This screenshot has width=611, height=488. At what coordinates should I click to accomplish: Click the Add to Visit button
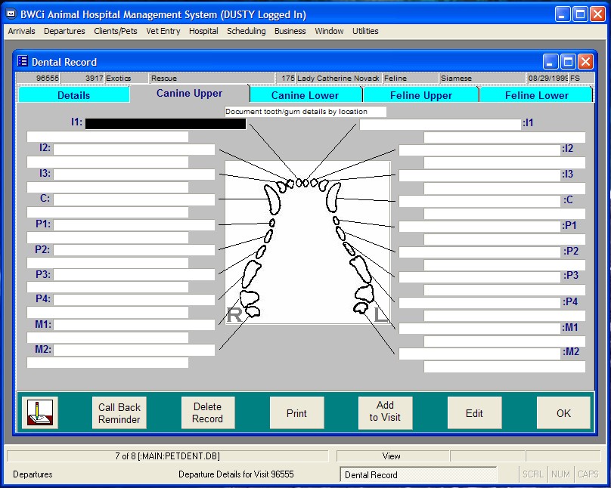[385, 413]
